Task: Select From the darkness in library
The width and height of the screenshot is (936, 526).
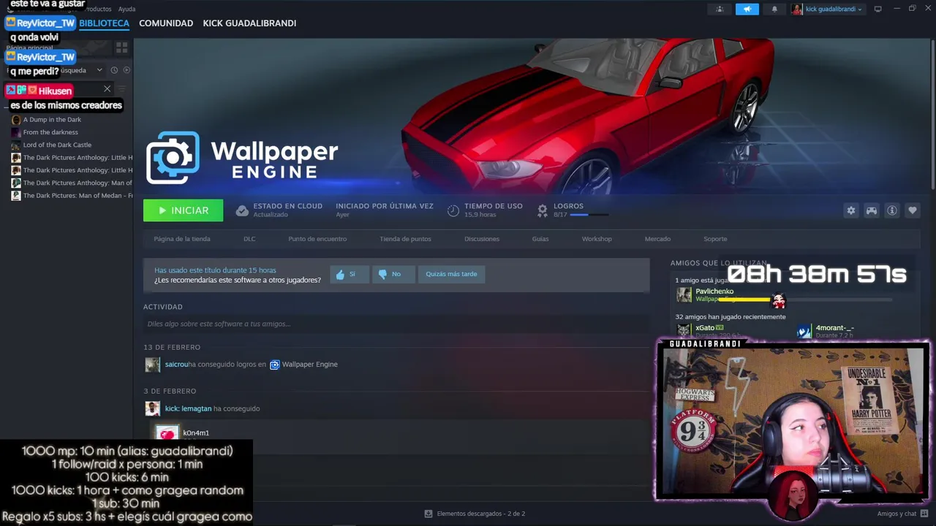Action: [x=50, y=132]
